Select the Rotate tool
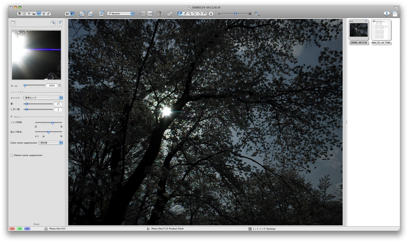Screen dimensions: 408x242 coord(200,14)
